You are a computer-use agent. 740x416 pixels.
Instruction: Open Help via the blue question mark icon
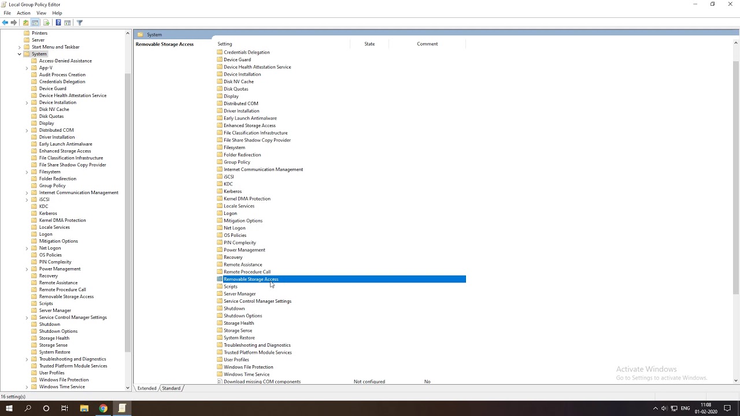pyautogui.click(x=58, y=23)
